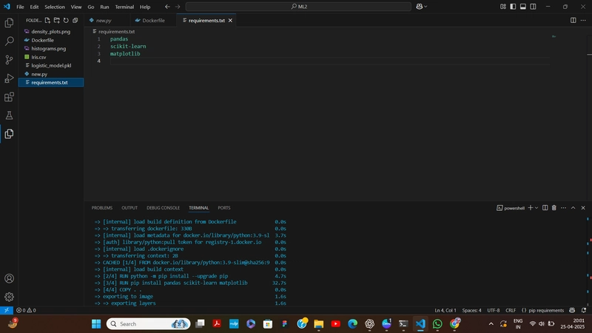
Task: Open the Source Control view
Action: (9, 60)
